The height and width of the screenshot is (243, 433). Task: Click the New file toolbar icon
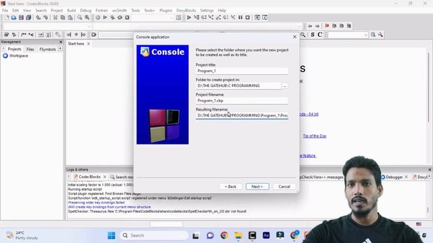point(7,18)
